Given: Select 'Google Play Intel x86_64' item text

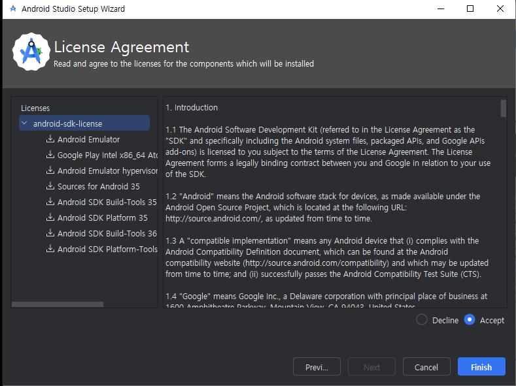Looking at the screenshot, I should coord(107,155).
